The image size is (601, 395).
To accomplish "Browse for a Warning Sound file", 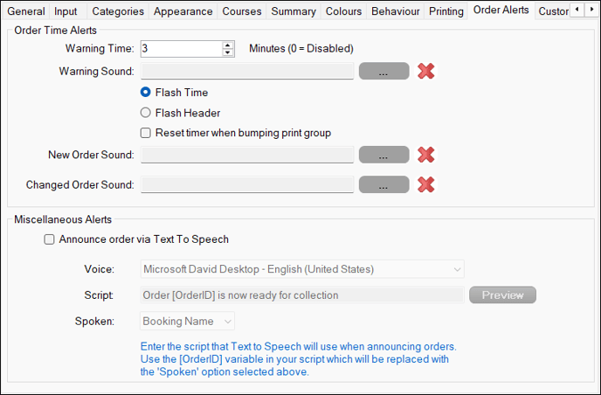I will point(383,71).
